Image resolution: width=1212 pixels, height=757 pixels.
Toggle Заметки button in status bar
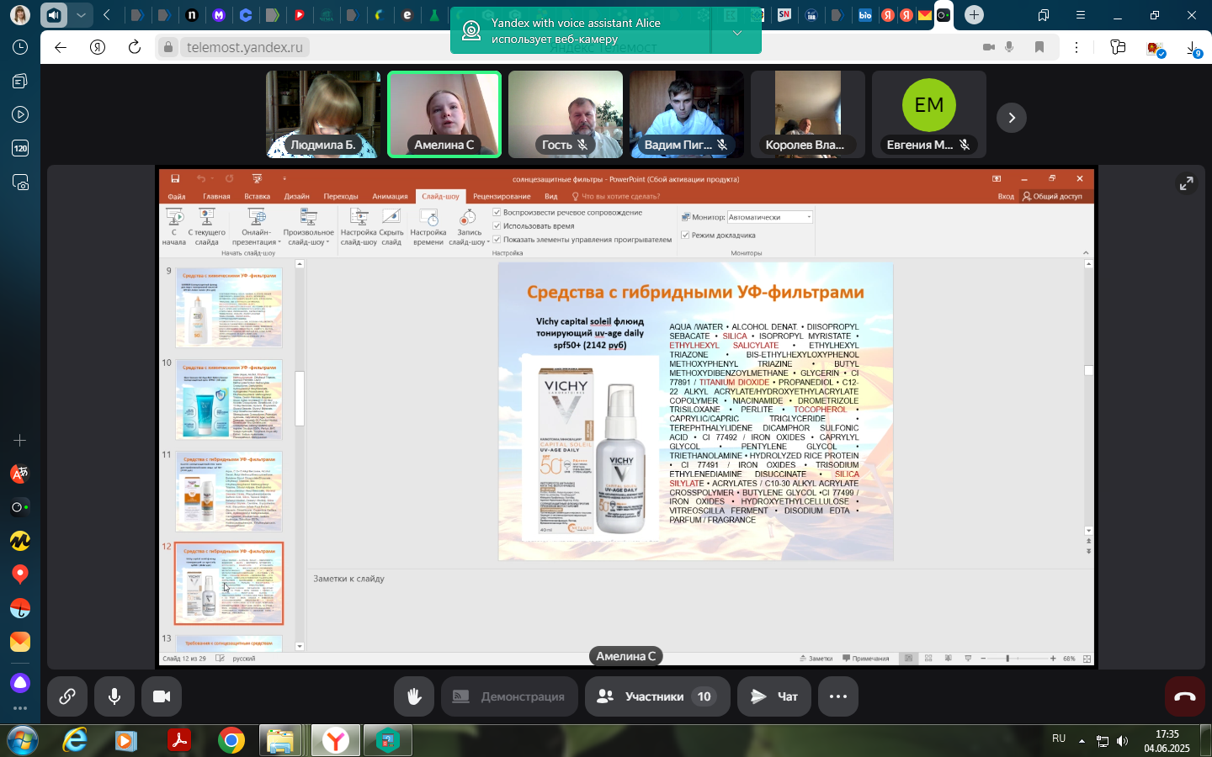click(816, 659)
